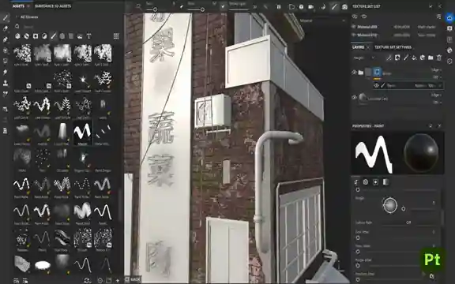Open the Height channel dropdown in Layers
Screen dimensions: 455x284
(364, 58)
